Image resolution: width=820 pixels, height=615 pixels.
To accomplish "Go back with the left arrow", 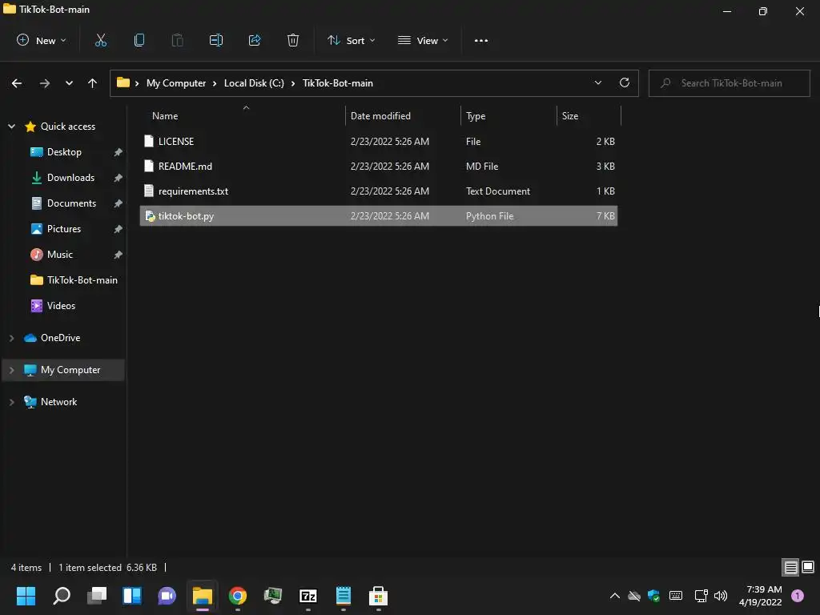I will pyautogui.click(x=17, y=83).
